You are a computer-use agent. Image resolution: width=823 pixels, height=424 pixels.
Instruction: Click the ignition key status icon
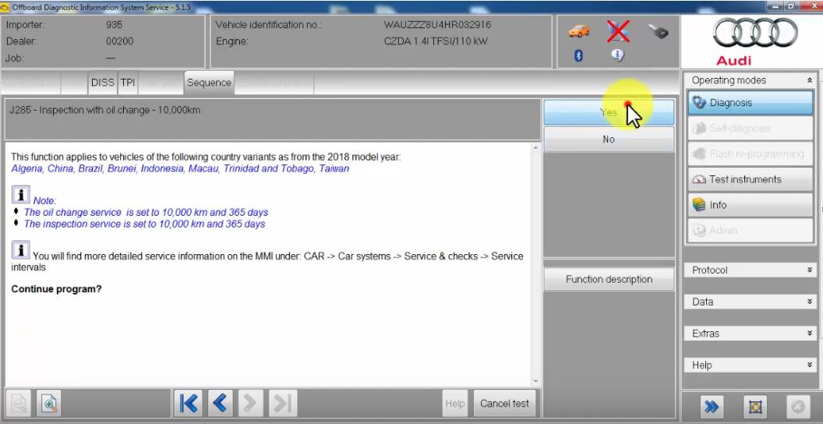point(659,31)
